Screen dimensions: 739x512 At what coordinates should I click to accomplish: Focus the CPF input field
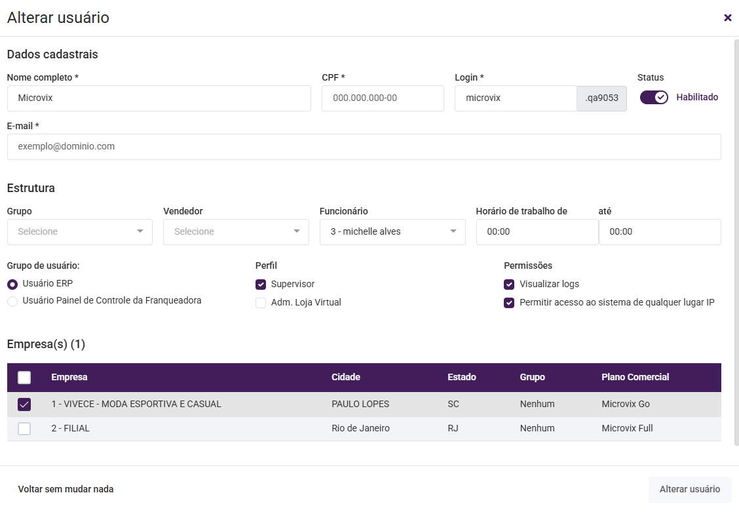point(383,98)
